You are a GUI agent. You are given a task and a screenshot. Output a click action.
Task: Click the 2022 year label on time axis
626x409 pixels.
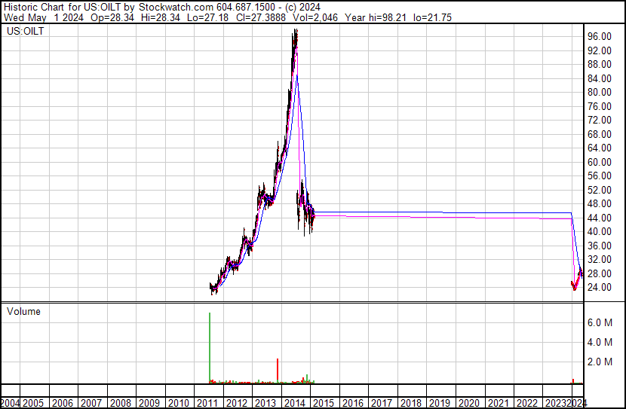tap(527, 404)
